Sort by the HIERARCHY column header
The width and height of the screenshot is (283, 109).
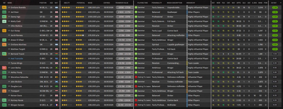(191, 3)
